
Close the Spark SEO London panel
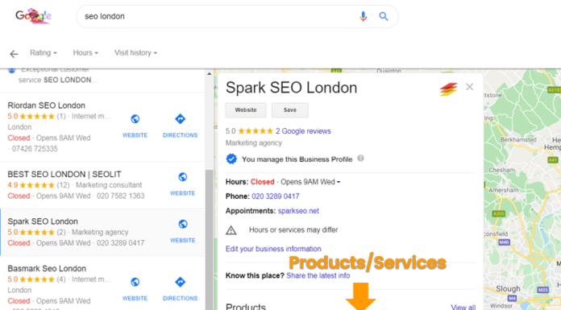469,87
